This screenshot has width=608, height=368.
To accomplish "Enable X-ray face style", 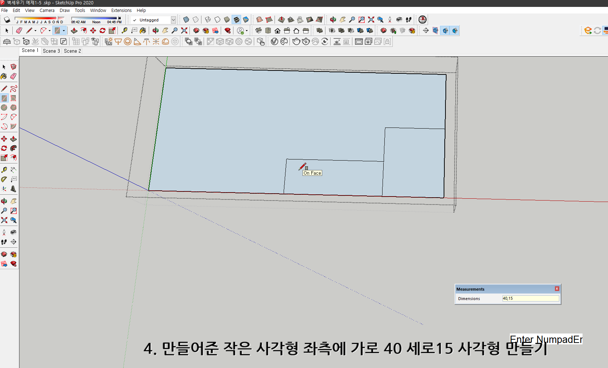I will coord(186,20).
